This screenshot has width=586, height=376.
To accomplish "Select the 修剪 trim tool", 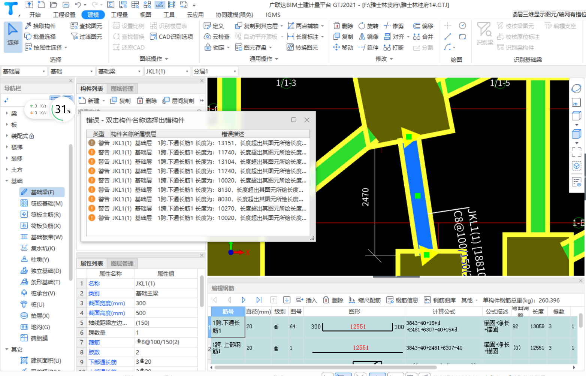I will point(394,26).
